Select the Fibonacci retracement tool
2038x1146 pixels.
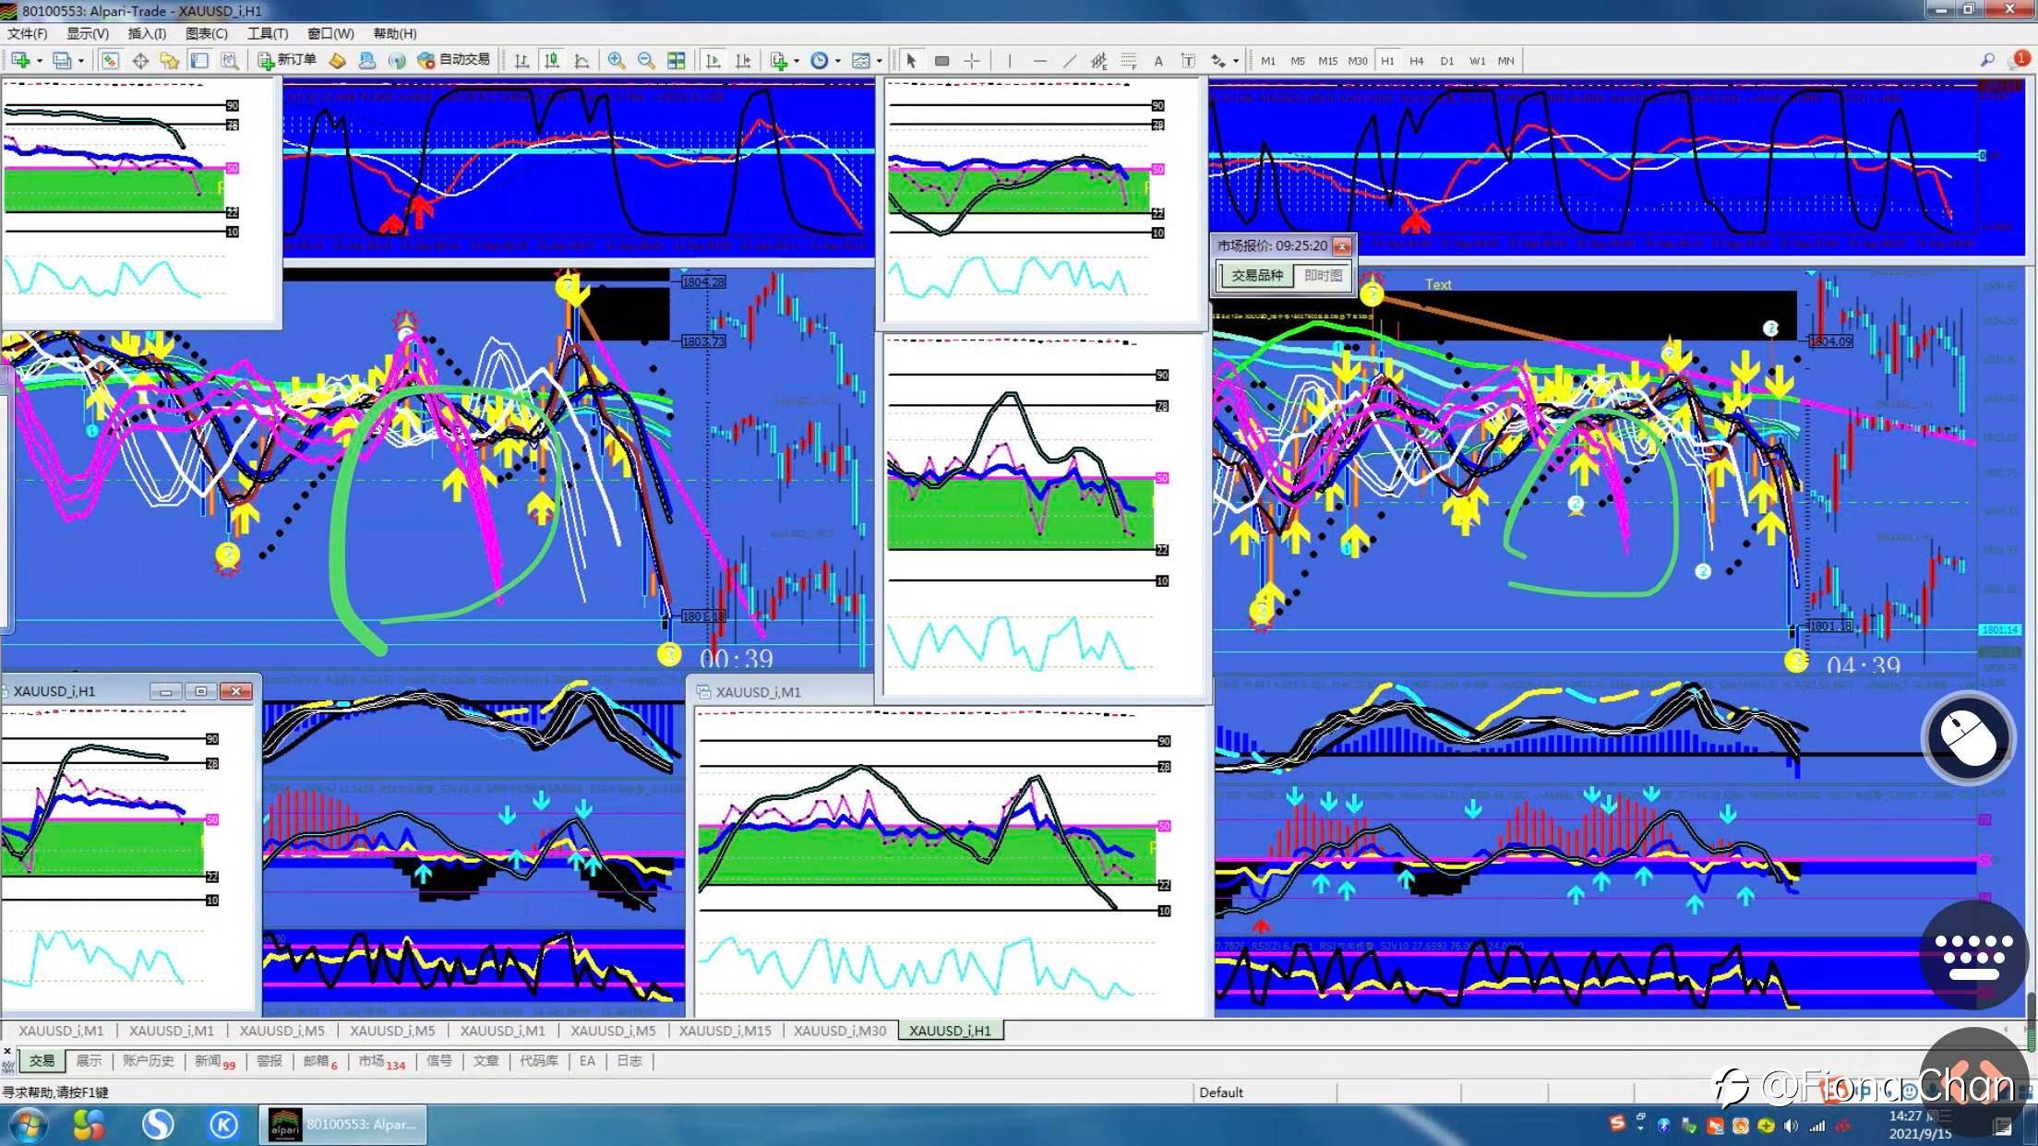[x=1129, y=61]
